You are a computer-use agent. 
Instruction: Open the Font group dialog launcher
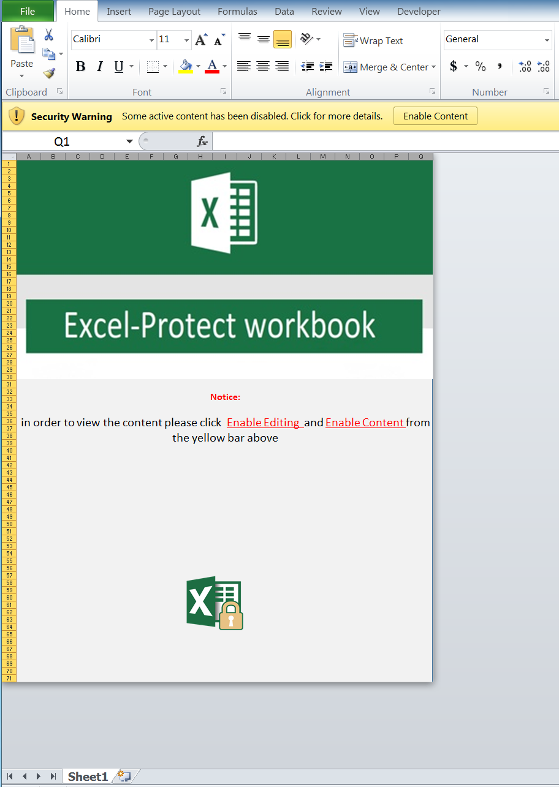[224, 91]
